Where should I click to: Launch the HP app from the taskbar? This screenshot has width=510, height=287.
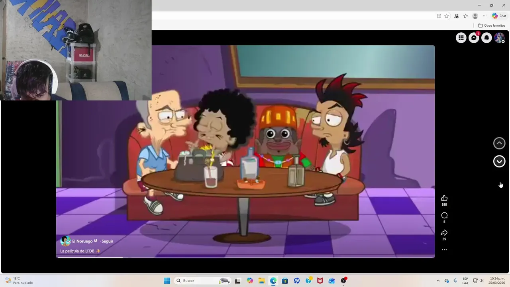click(x=296, y=281)
